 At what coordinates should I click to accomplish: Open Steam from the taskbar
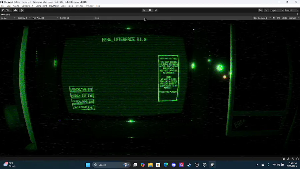point(189,165)
